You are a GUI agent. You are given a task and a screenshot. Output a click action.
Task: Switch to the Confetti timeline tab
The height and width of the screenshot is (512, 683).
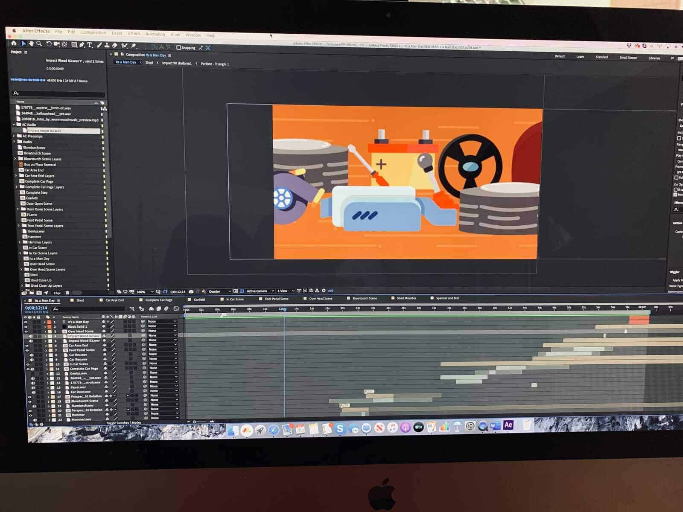(x=199, y=300)
